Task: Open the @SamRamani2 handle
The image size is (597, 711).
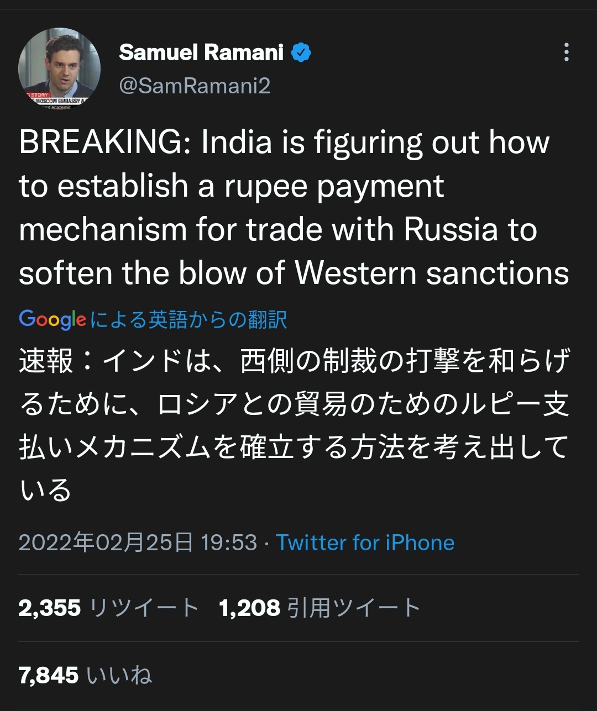Action: pyautogui.click(x=195, y=86)
